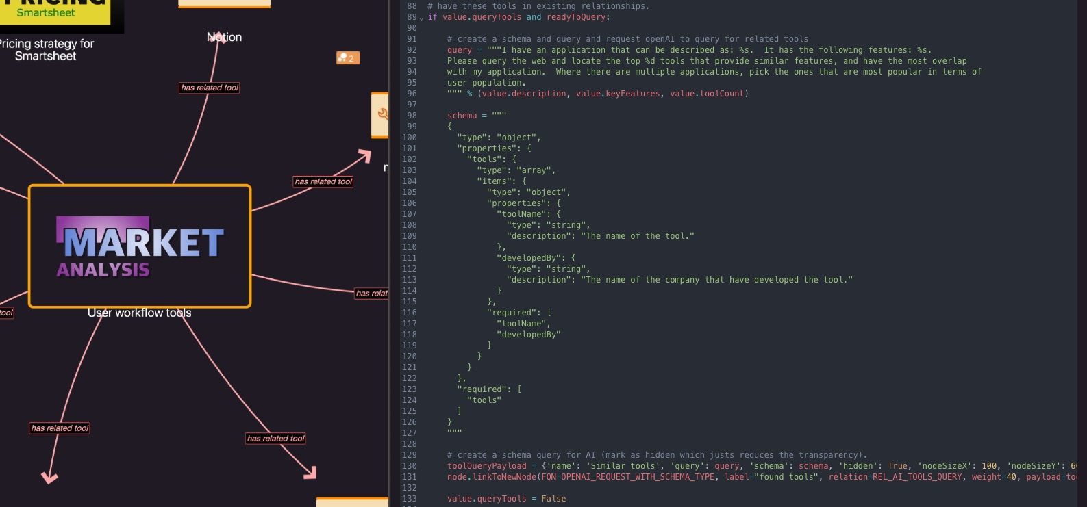Click the 'schema' variable on line 98

(462, 116)
